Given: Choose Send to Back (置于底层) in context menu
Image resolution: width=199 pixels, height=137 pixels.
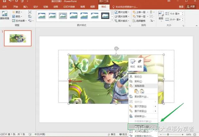Looking at the screenshot, I should coord(143,111).
